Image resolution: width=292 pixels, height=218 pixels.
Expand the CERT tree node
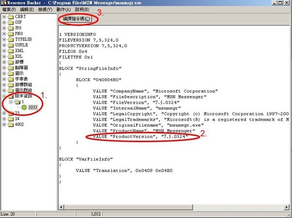[x=4, y=17]
